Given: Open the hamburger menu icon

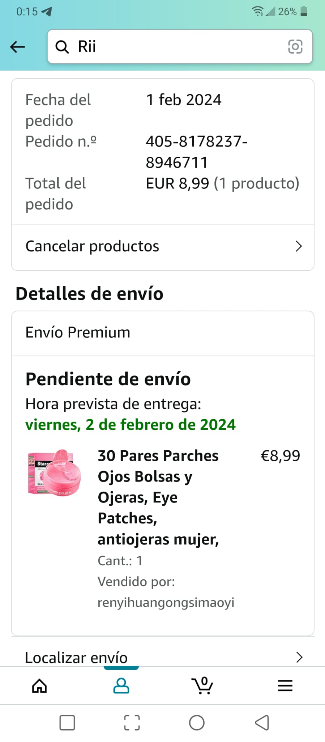Looking at the screenshot, I should pos(285,685).
